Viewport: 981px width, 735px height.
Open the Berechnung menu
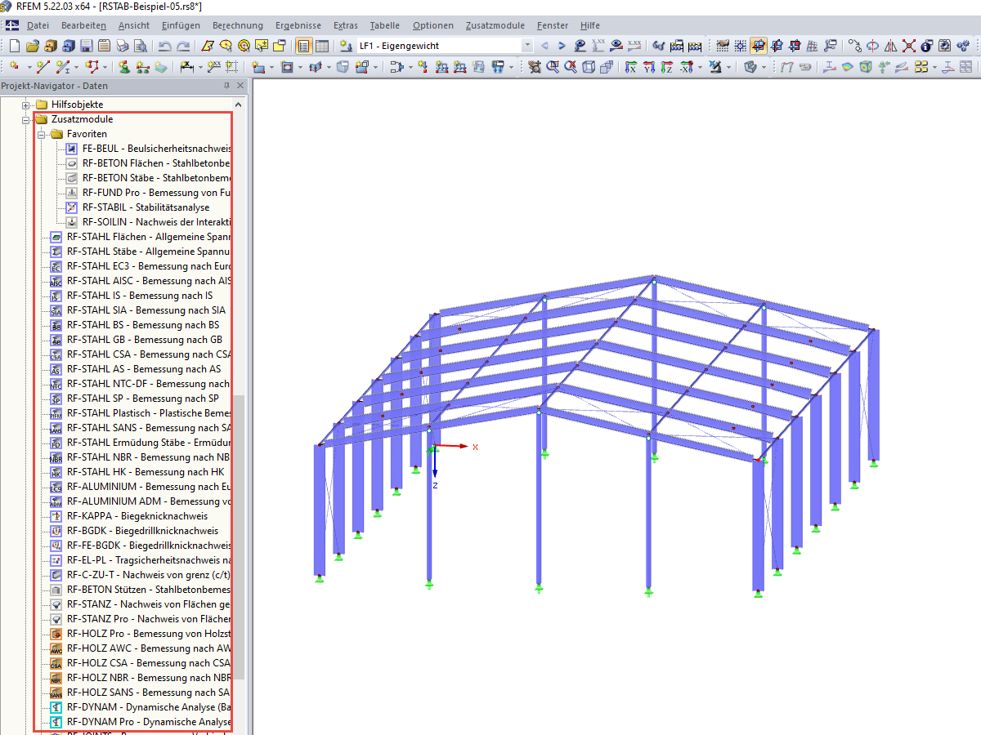tap(238, 25)
